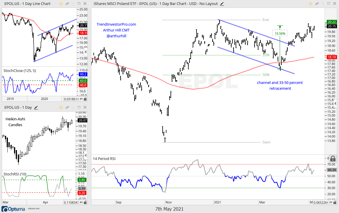
Task: Click the red 0.20 StochRSI level tag
Action: point(82,193)
